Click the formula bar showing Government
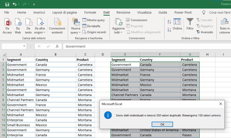The width and height of the screenshot is (231, 138). coord(147,46)
